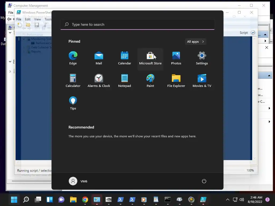Open the VM6 user account menu
275x206 pixels.
(78, 181)
